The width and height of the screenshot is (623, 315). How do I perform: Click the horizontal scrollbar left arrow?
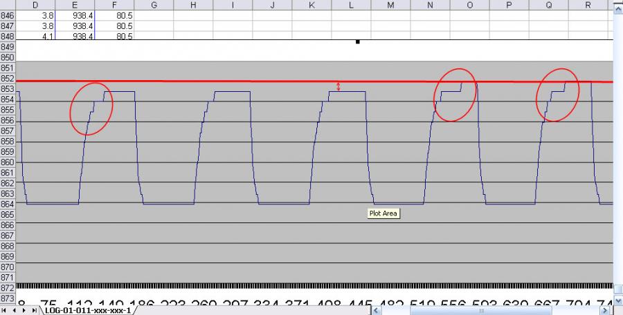pyautogui.click(x=376, y=310)
